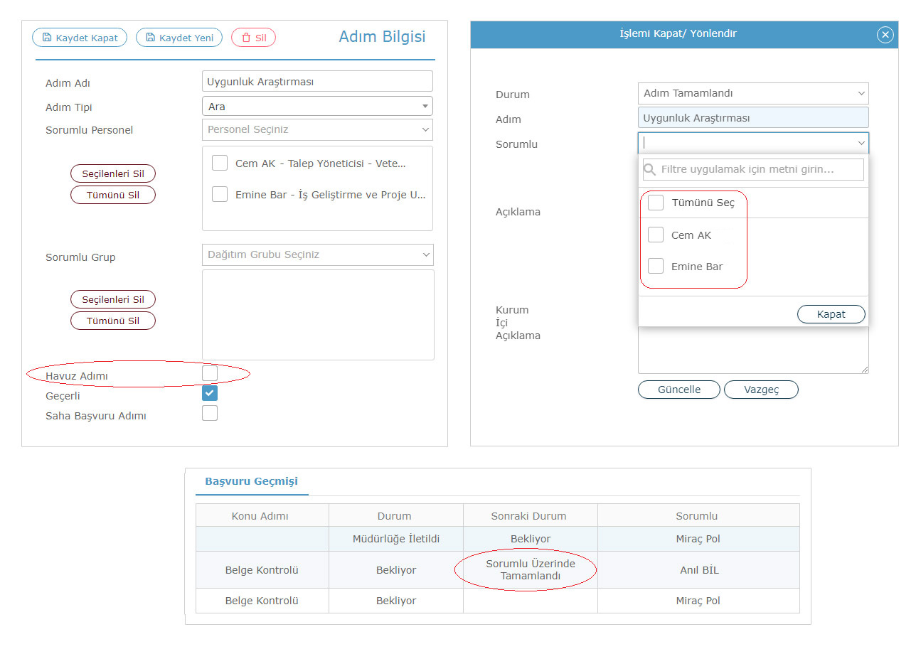Viewport: 921px width, 649px height.
Task: Collapse the Sorumlu dropdown arrow
Action: tap(861, 143)
